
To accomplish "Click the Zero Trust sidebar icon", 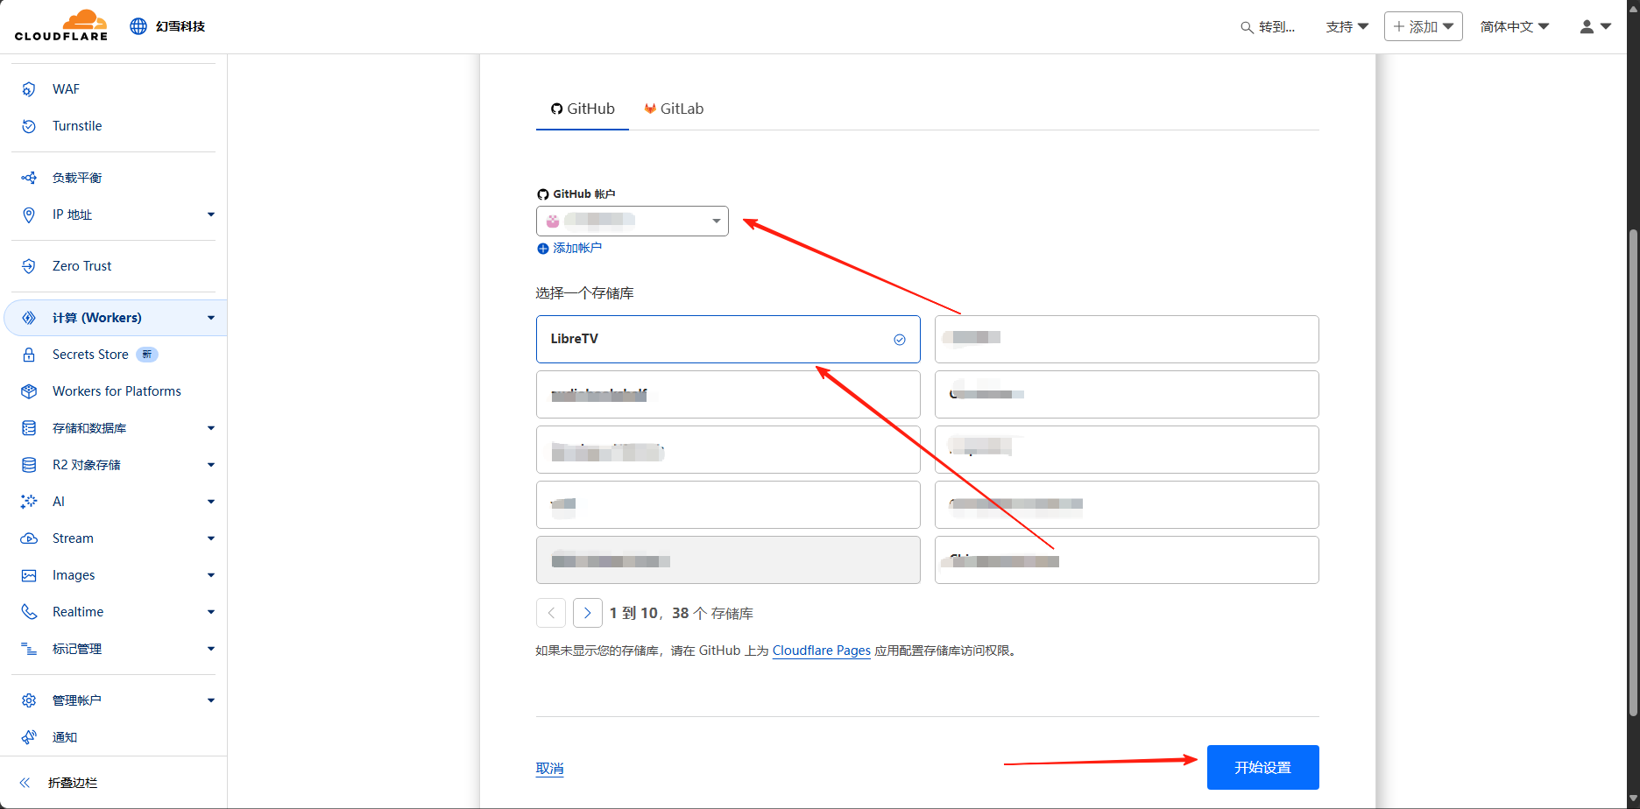I will pos(29,266).
